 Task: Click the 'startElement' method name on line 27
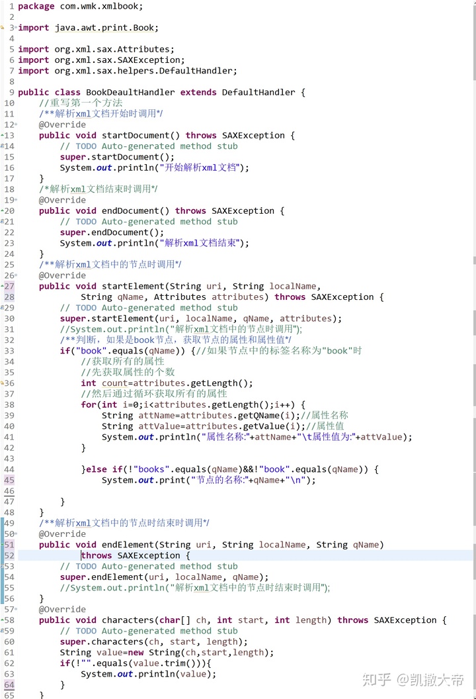(x=133, y=286)
